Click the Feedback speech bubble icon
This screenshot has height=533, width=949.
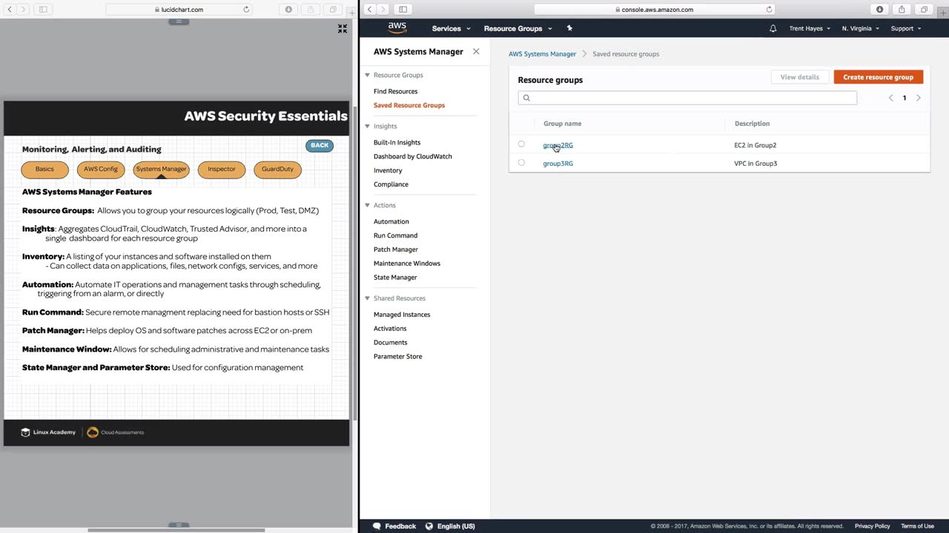click(377, 526)
